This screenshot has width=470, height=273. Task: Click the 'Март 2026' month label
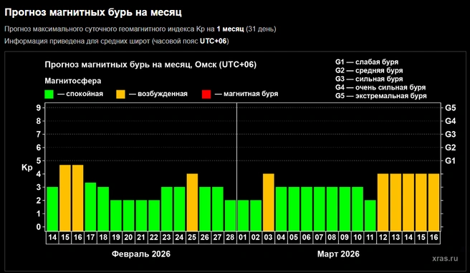pos(338,254)
